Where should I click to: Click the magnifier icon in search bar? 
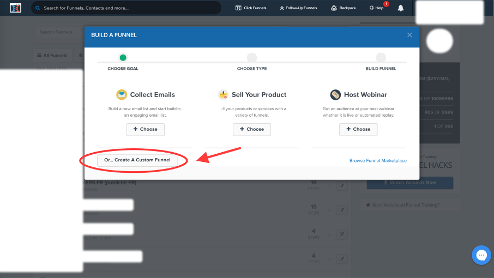[x=38, y=8]
